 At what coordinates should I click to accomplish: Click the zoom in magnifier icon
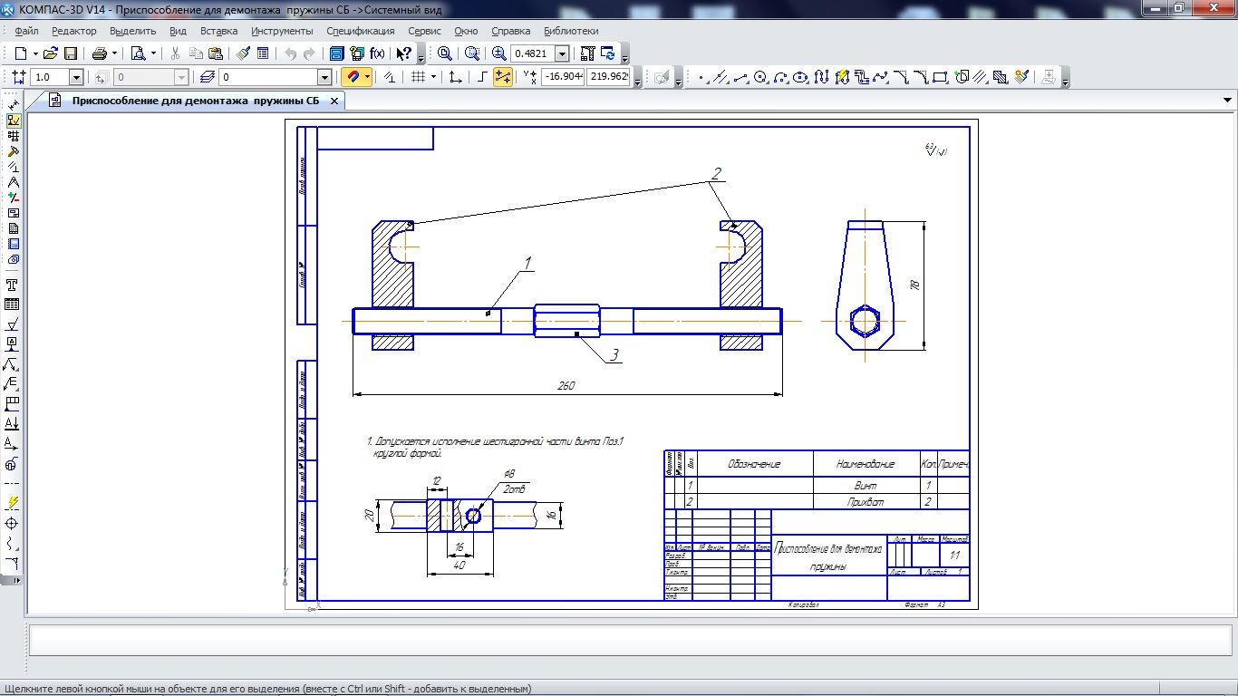pos(498,53)
